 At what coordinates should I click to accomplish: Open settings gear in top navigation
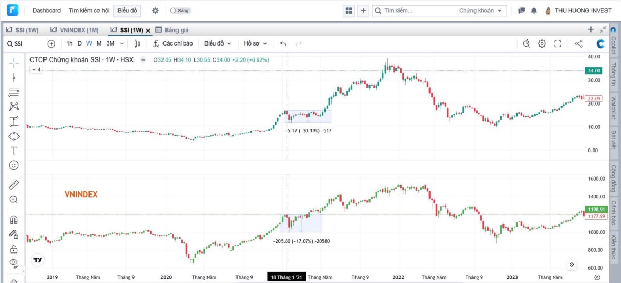[x=155, y=10]
